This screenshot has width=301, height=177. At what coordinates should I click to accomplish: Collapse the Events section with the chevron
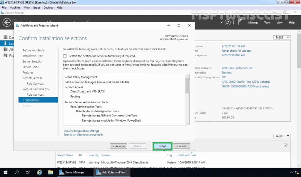click(x=285, y=145)
